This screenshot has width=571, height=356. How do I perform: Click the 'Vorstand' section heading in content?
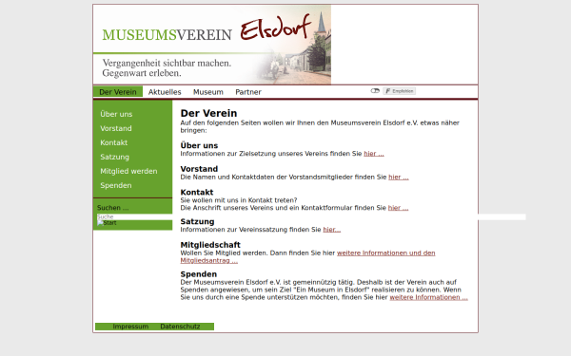click(199, 169)
